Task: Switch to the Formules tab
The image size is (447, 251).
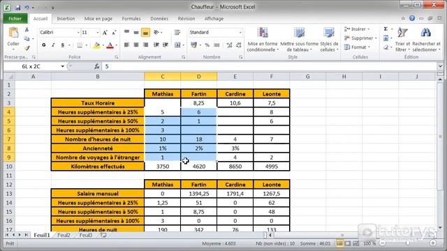Action: click(x=131, y=19)
